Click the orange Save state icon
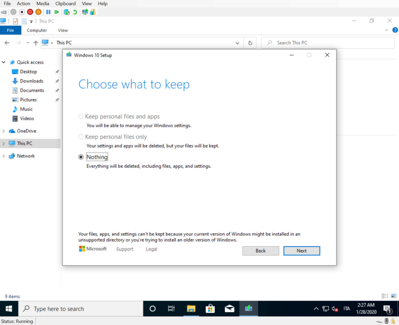 click(39, 12)
